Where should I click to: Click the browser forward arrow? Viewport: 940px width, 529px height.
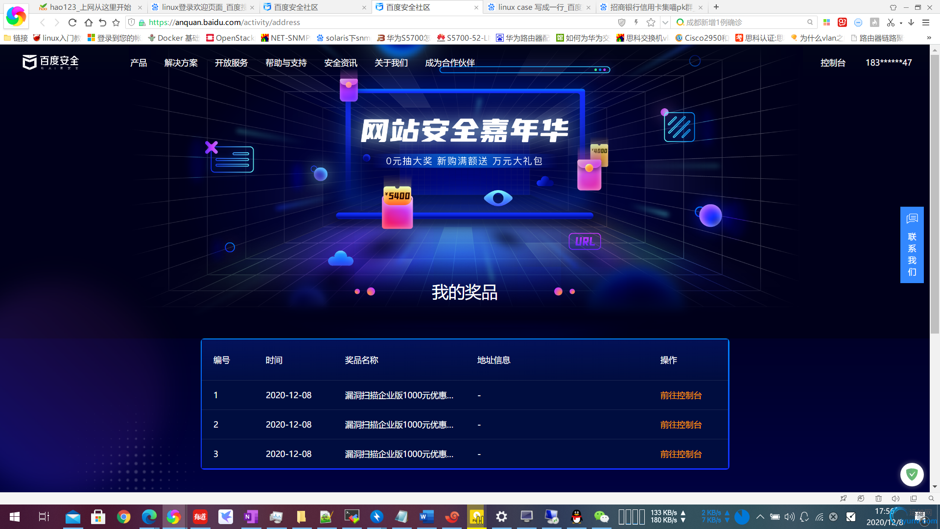[57, 23]
